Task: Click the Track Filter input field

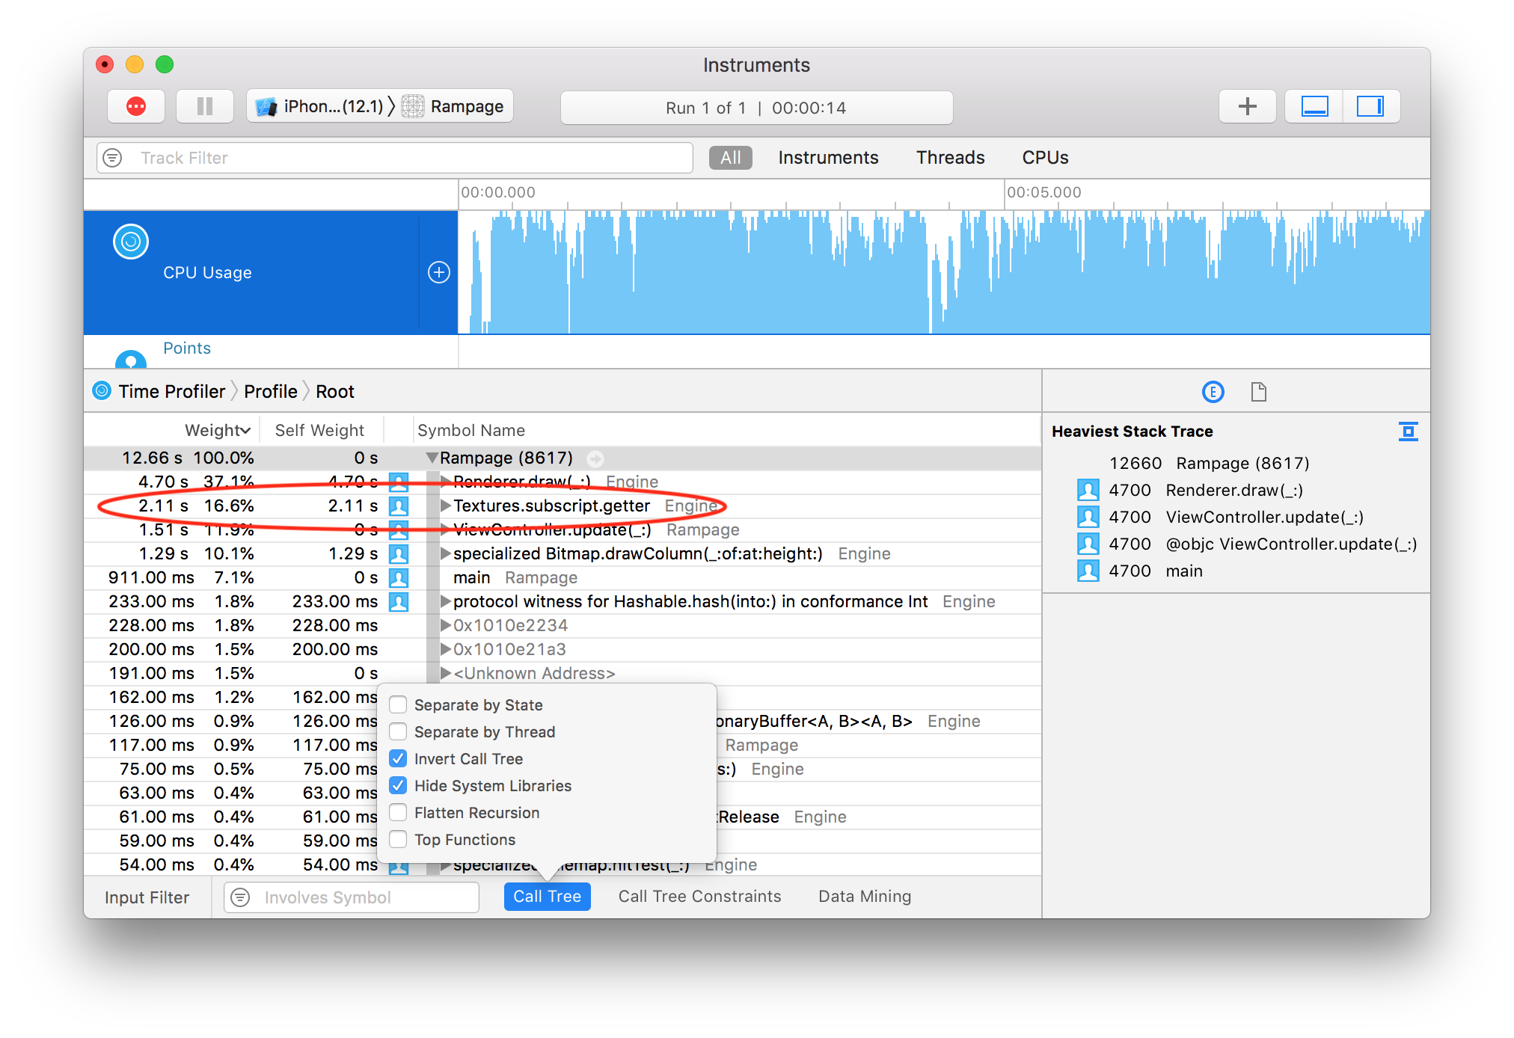Action: [395, 158]
